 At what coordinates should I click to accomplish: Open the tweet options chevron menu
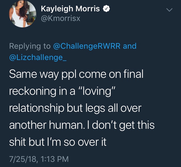tap(169, 10)
